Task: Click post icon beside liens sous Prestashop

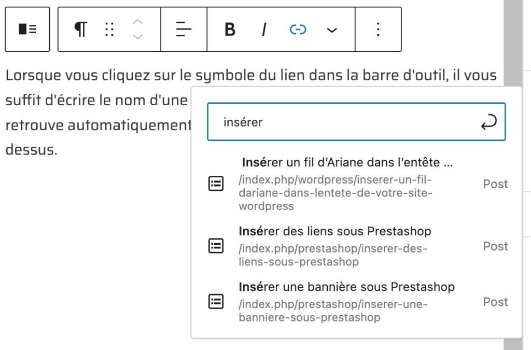Action: (x=216, y=246)
